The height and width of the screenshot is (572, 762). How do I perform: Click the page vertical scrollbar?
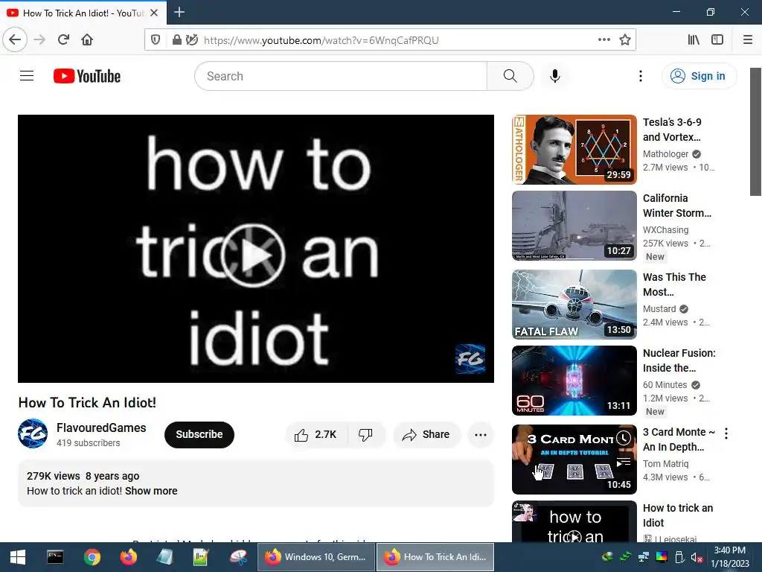(x=755, y=131)
